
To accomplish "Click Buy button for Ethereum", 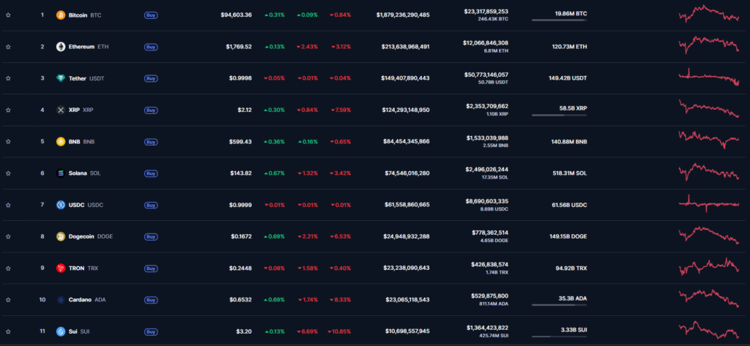I will click(151, 47).
